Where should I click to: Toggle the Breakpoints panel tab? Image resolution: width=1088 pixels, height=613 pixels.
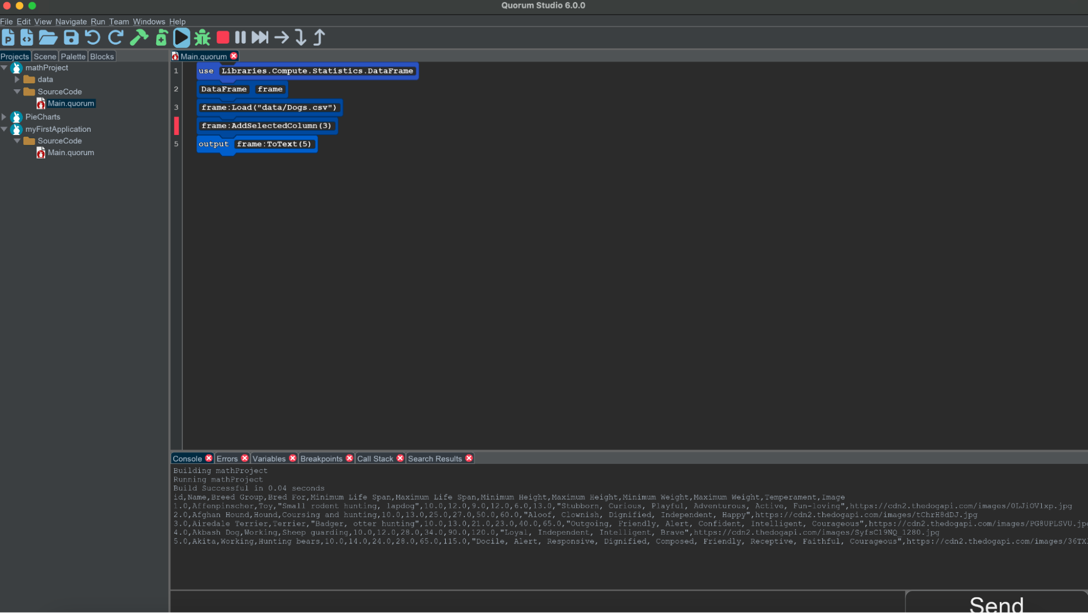(321, 458)
